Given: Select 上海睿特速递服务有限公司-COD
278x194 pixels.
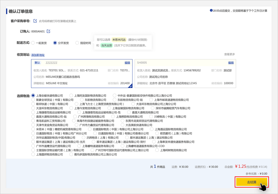Looking at the screenshot, I should (x=123, y=146).
